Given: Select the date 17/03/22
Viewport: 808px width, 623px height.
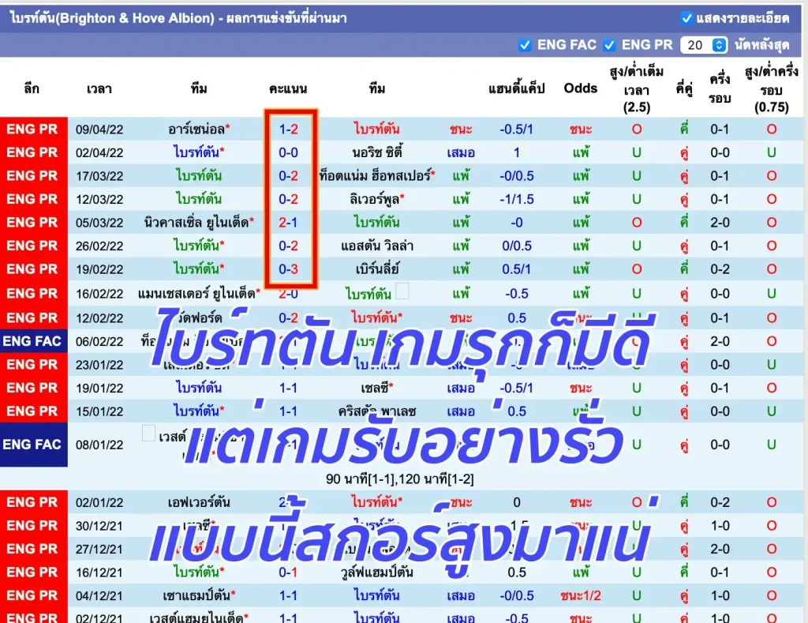Looking at the screenshot, I should coord(99,176).
